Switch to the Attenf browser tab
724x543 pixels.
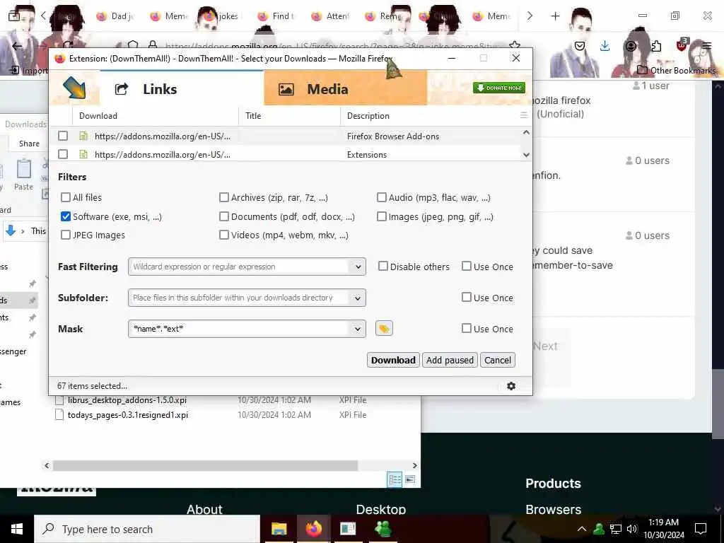click(331, 16)
